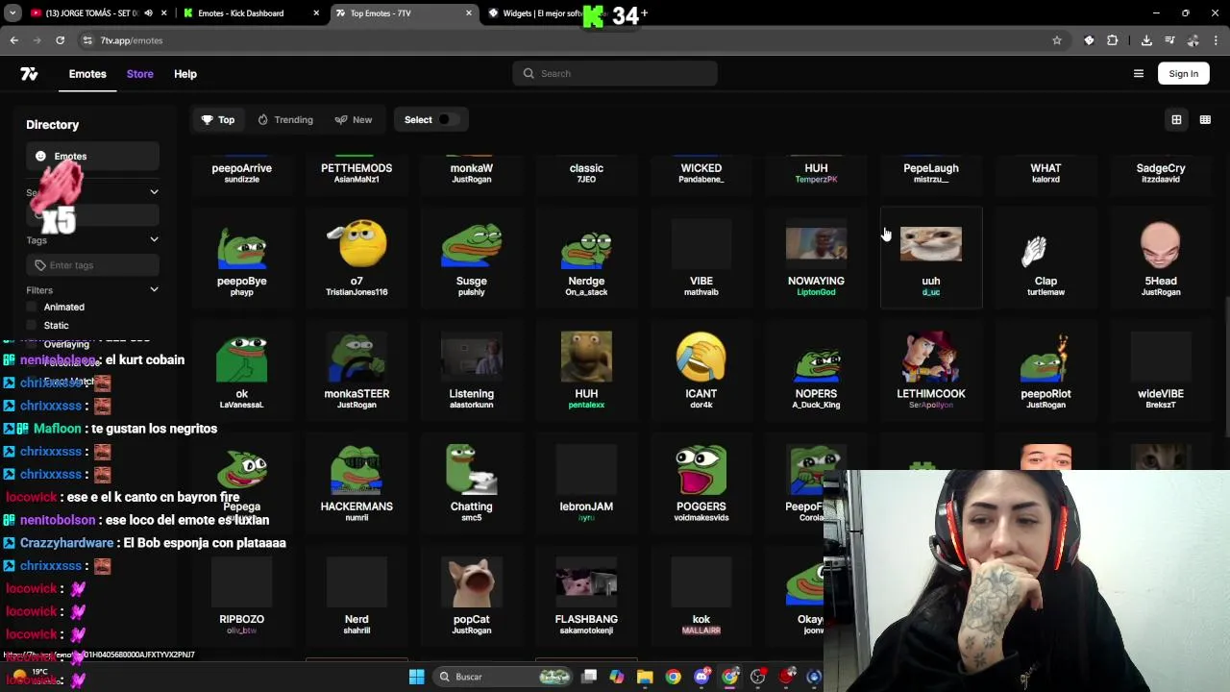Screen dimensions: 1230x692
Task: Open Chrome three-dot menu
Action: [x=1217, y=40]
